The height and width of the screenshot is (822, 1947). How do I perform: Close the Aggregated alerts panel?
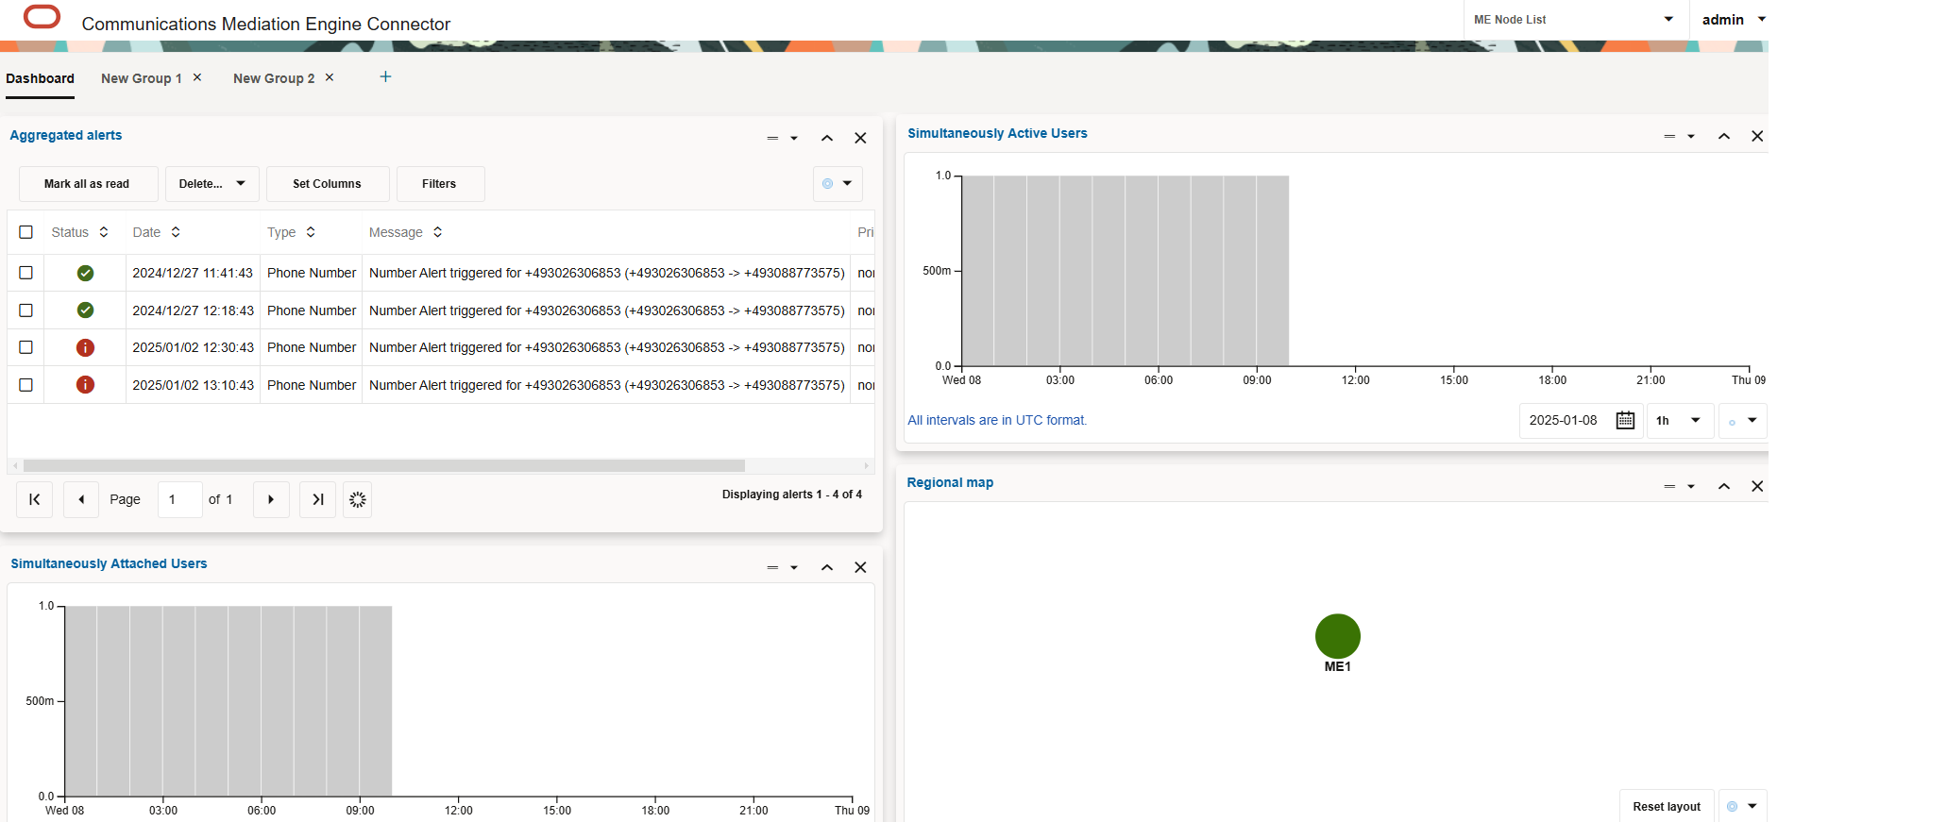(860, 138)
